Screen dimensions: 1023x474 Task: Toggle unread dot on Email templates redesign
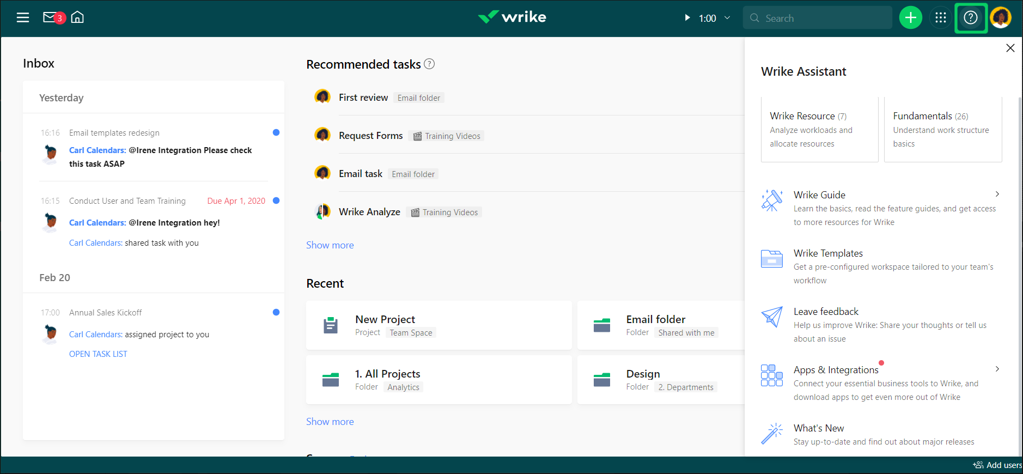coord(276,132)
